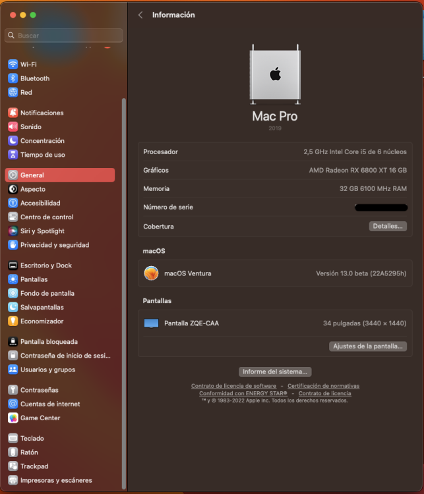Click the Escritorio y Dock icon

(13, 265)
